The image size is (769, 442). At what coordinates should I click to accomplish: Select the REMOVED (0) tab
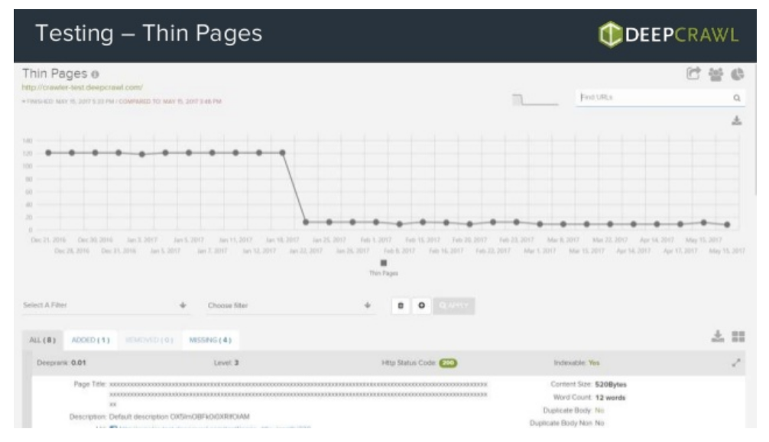point(149,340)
